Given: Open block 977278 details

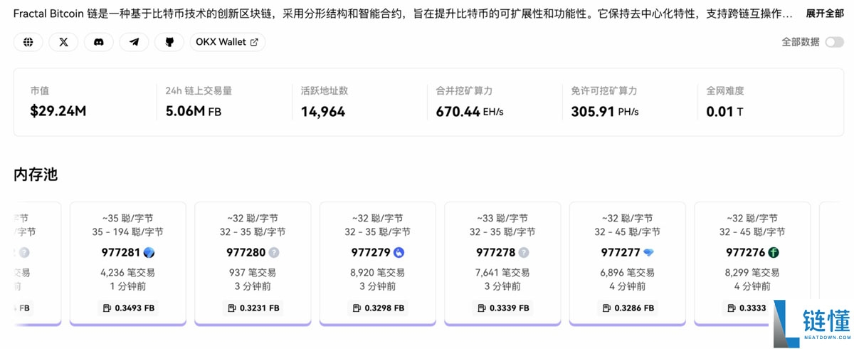Looking at the screenshot, I should click(496, 252).
